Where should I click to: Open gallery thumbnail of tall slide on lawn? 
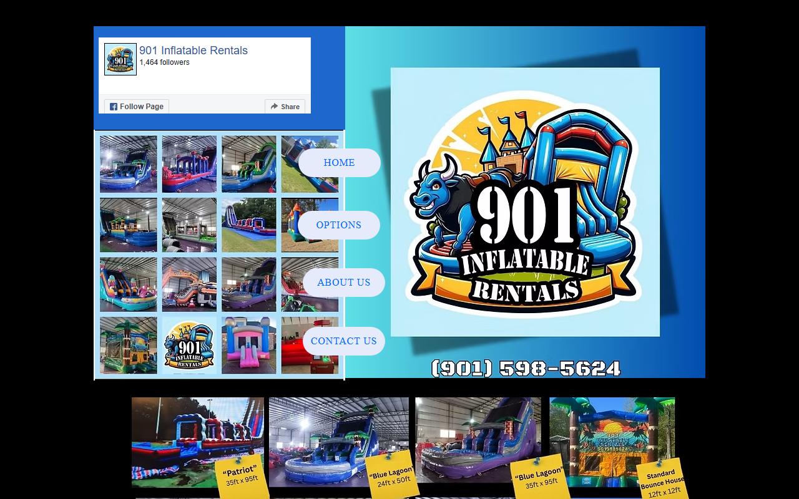pyautogui.click(x=249, y=225)
